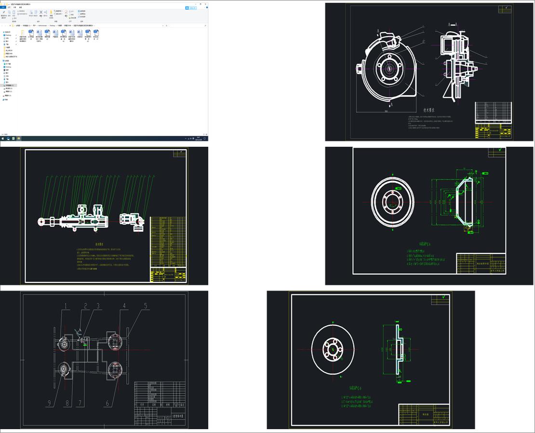Open the yellow folder in the file list

[x=23, y=36]
